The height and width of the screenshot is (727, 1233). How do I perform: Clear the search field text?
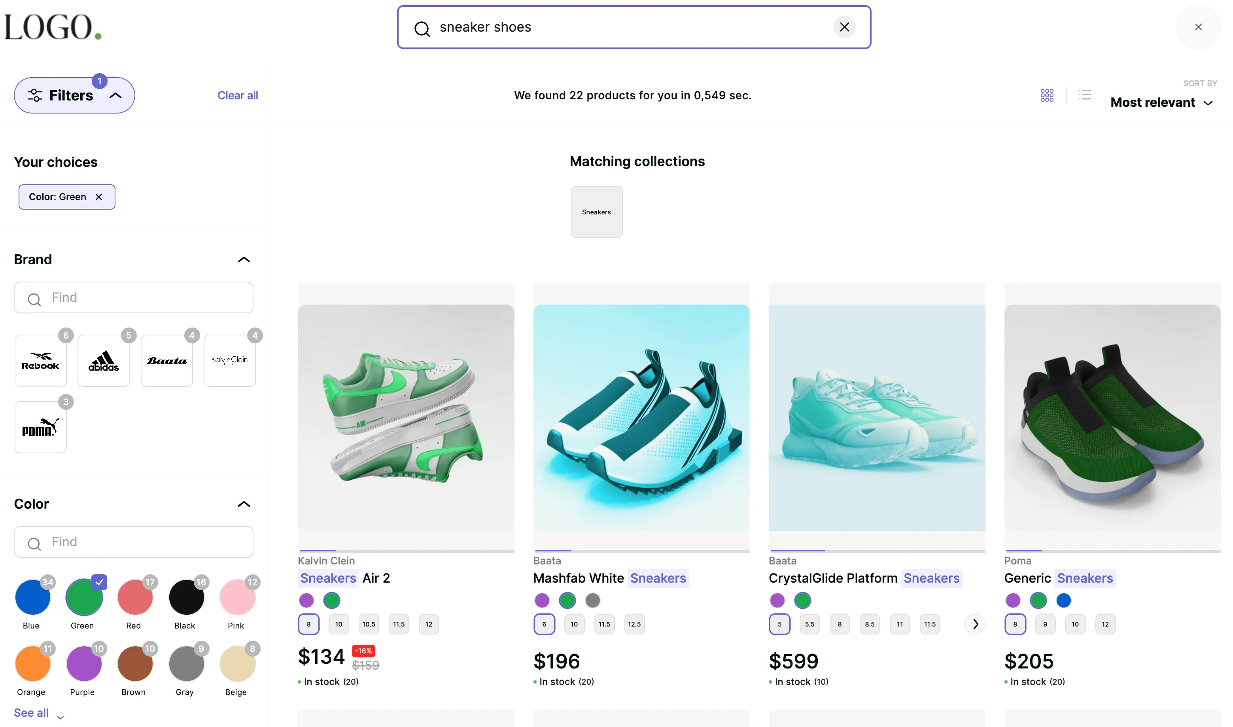point(844,27)
